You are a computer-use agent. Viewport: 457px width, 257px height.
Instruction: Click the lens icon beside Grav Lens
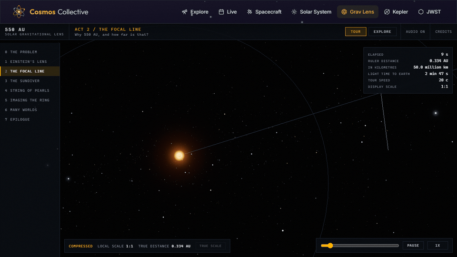pos(344,12)
